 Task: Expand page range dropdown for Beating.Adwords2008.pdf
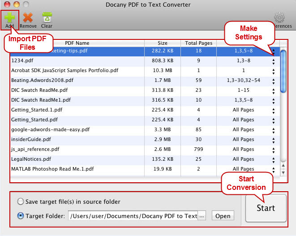(273, 81)
